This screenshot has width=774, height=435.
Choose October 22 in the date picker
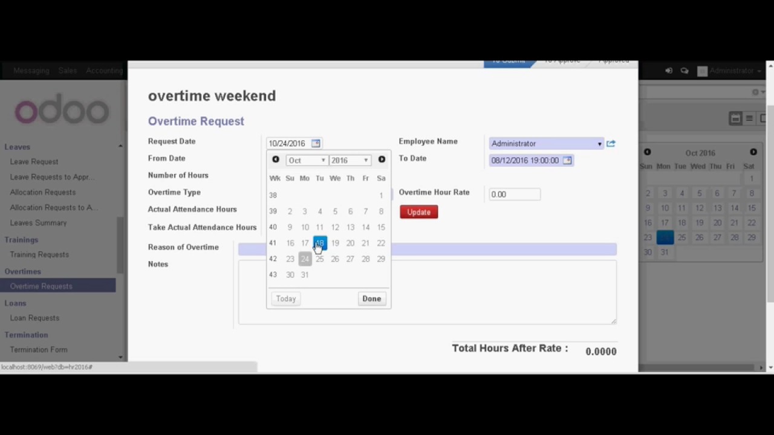click(x=381, y=243)
